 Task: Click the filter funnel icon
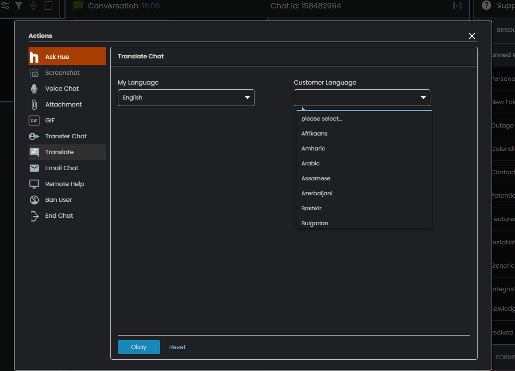(19, 6)
